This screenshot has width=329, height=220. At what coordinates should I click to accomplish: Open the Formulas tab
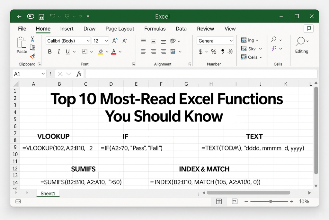coord(155,29)
